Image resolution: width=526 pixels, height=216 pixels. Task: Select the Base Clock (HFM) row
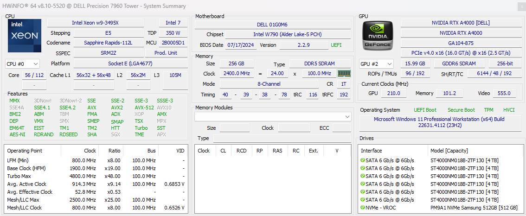pos(96,168)
